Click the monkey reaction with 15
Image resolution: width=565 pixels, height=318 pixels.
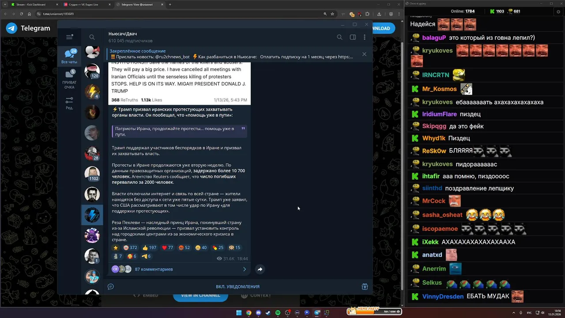click(x=234, y=248)
